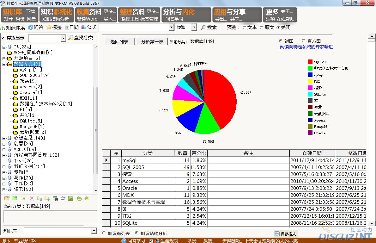Image resolution: width=376 pixels, height=243 pixels.
Task: Open the 知识库 dropdown at bottom left
Action: click(94, 231)
